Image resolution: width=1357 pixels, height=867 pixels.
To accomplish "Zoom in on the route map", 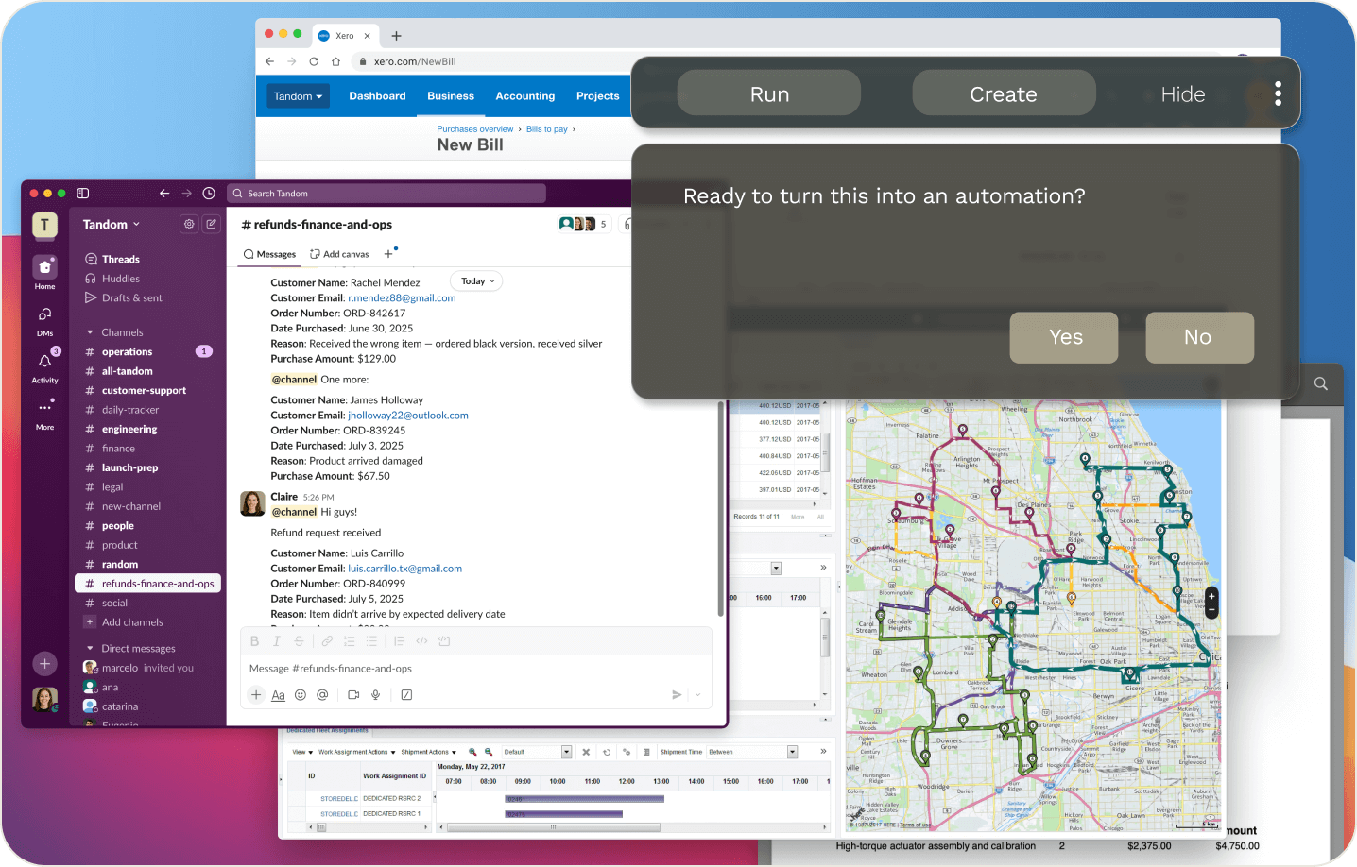I will point(1211,596).
